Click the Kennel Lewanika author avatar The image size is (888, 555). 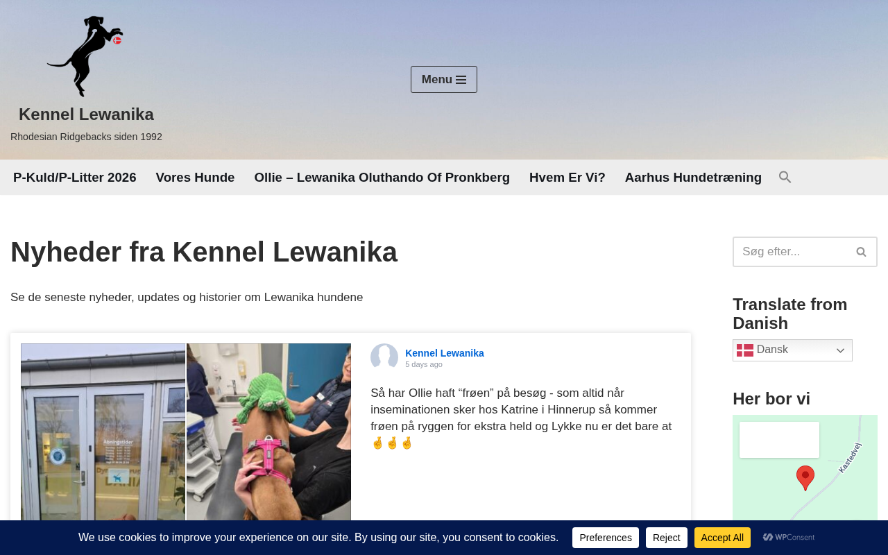pos(384,357)
